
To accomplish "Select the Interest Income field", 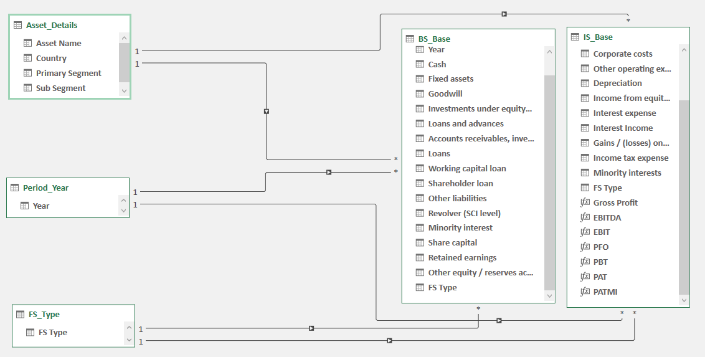I will click(623, 128).
